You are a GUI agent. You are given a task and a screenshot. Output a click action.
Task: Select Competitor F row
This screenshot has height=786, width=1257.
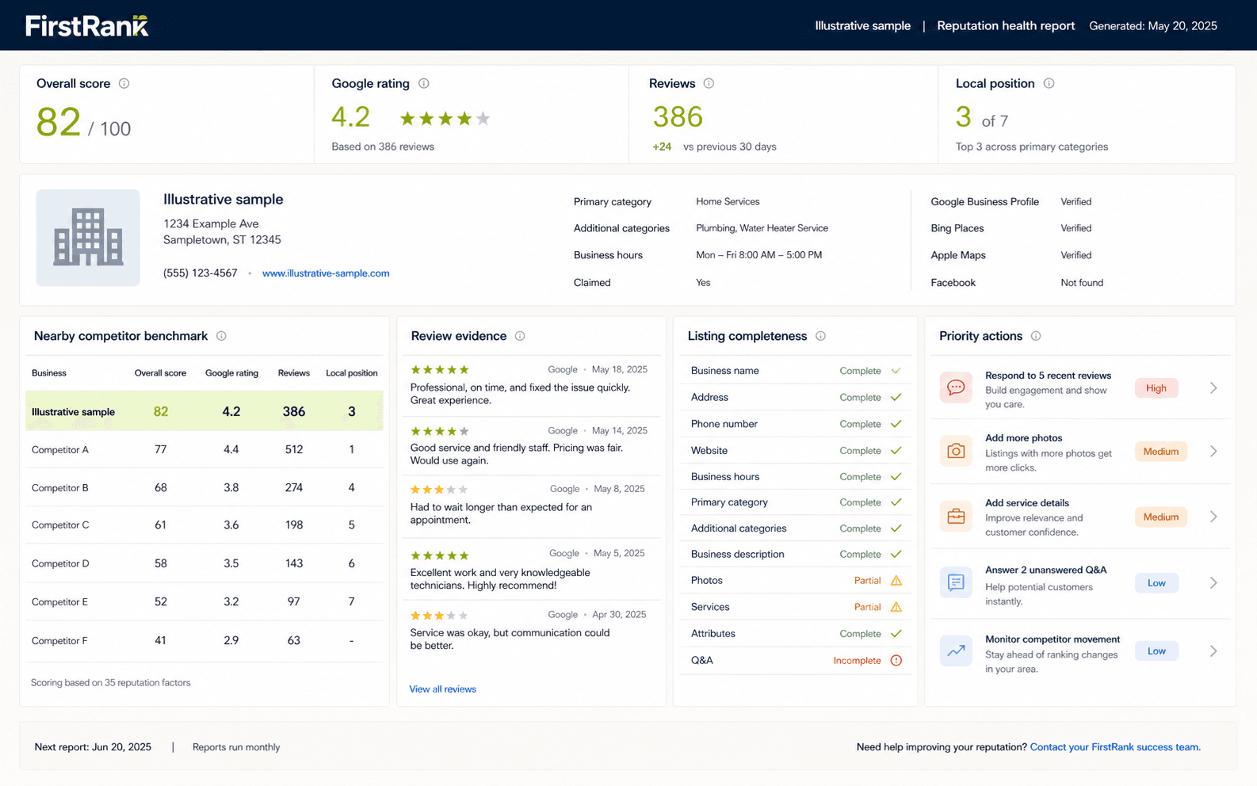coord(204,640)
